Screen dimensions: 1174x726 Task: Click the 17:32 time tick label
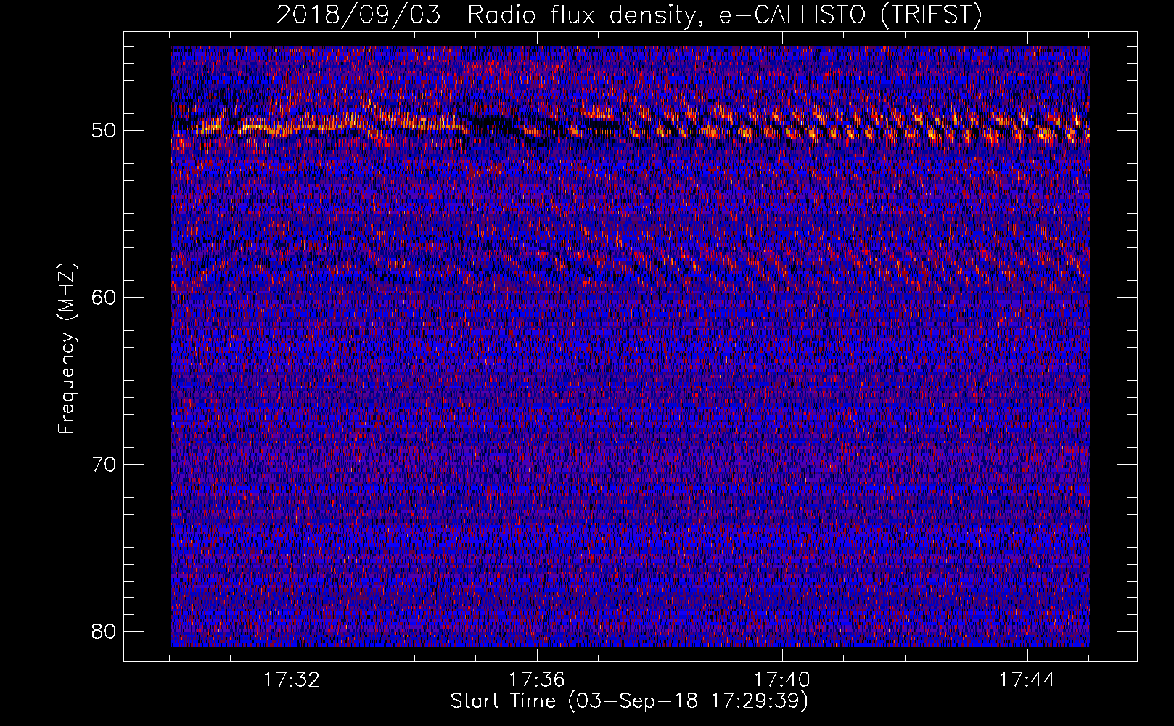click(x=292, y=680)
